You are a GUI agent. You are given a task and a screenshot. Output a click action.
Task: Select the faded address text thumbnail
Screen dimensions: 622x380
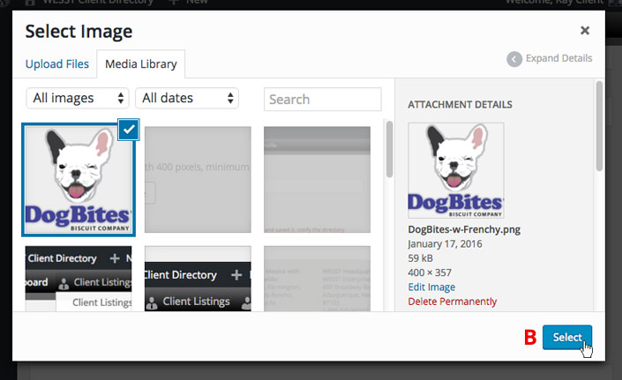coord(317,278)
